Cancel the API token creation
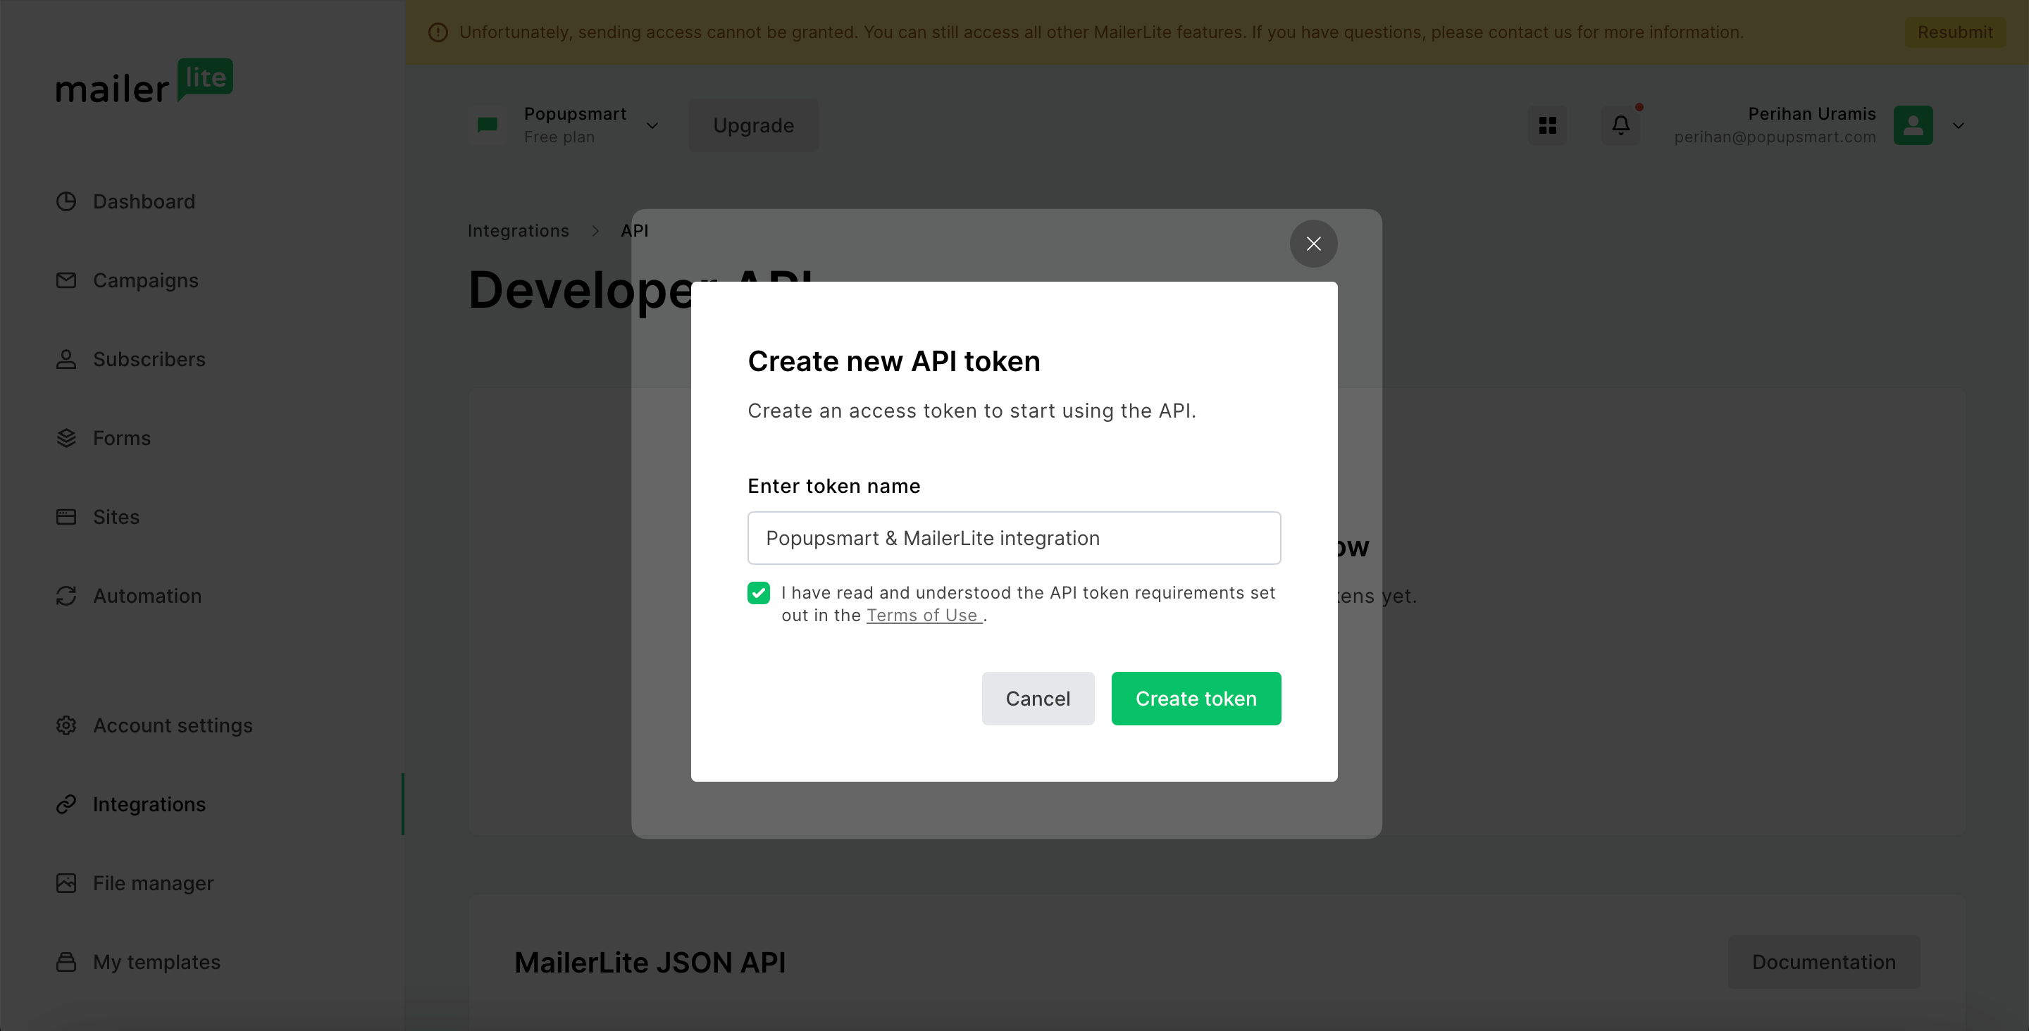Screen dimensions: 2029x1031 [x=1037, y=698]
